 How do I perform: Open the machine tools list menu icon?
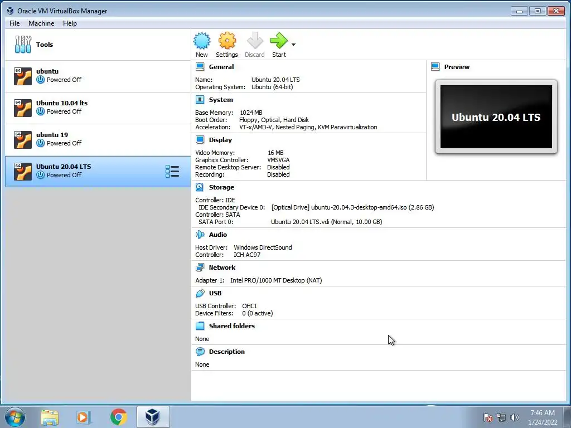point(172,172)
